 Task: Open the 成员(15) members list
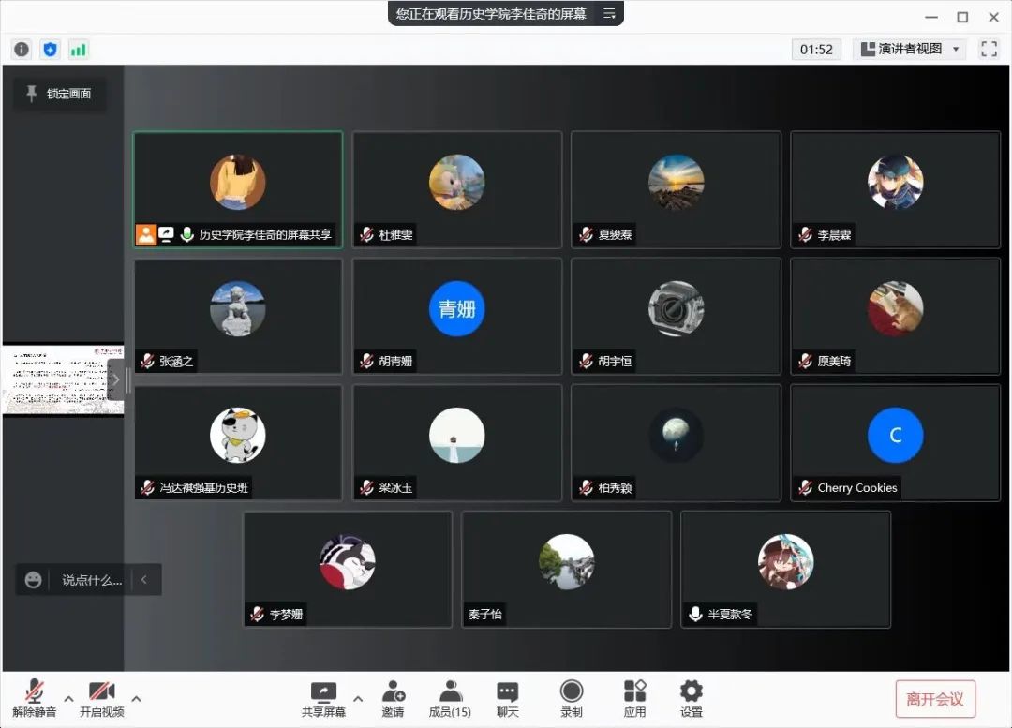pyautogui.click(x=450, y=698)
